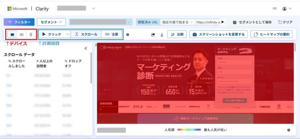Click スクリーンショットを変更する button

(218, 34)
